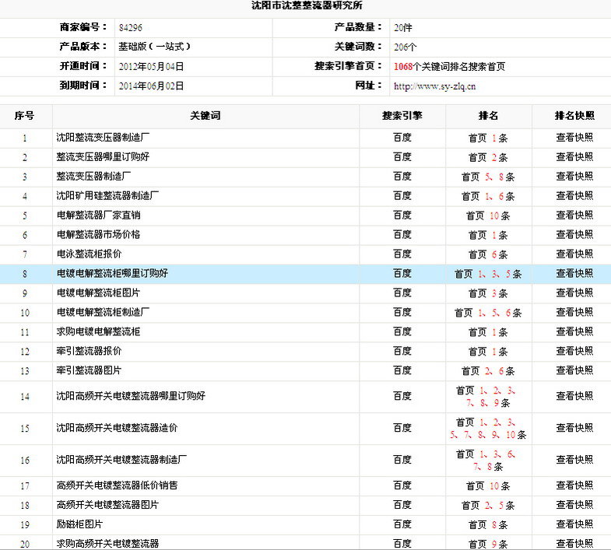Click ranking 首页 1、3、5条 in highlighted row
611x550 pixels.
488,274
